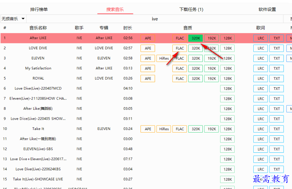Choose 128K for LOVE DIVE row
Viewport: 292px width, 189px height.
[228, 48]
